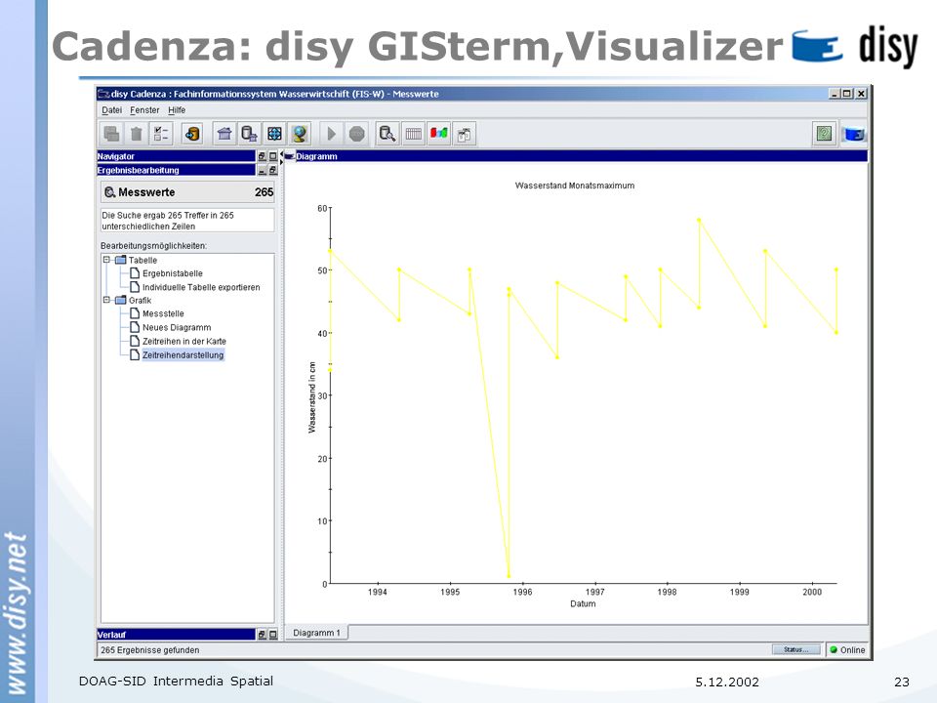This screenshot has width=937, height=703.
Task: Click the Diagramm panel title bar
Action: (576, 156)
